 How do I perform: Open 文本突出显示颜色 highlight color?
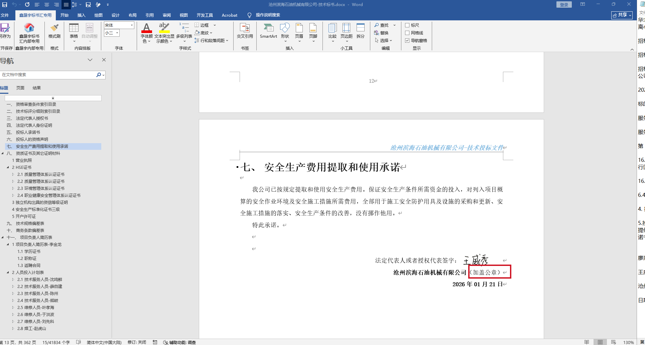[x=164, y=33]
